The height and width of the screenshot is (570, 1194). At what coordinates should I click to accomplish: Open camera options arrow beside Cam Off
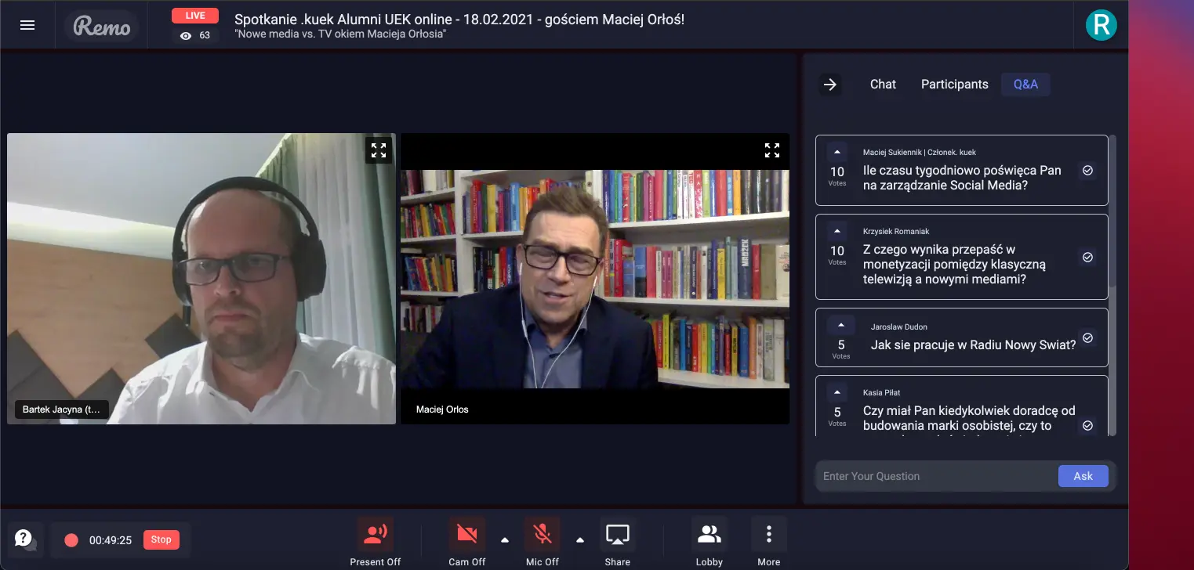point(505,539)
